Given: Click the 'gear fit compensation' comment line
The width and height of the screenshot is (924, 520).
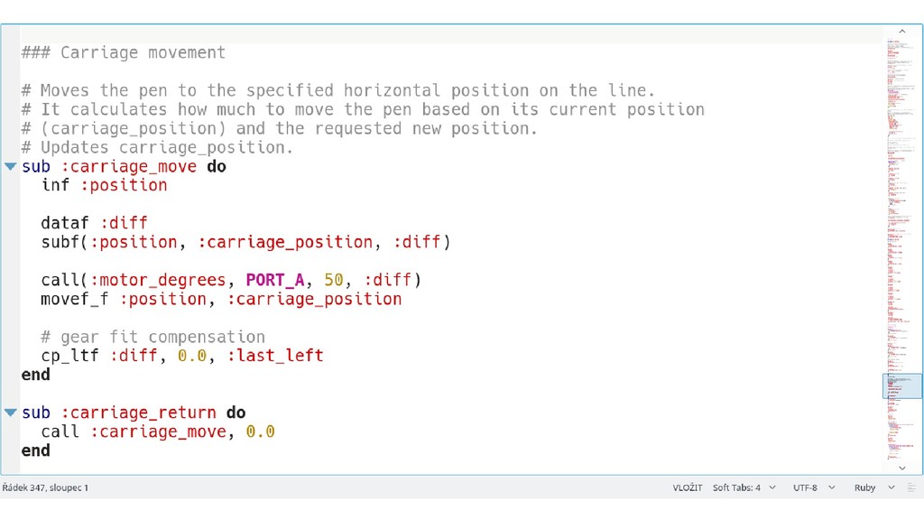Looking at the screenshot, I should [x=153, y=337].
